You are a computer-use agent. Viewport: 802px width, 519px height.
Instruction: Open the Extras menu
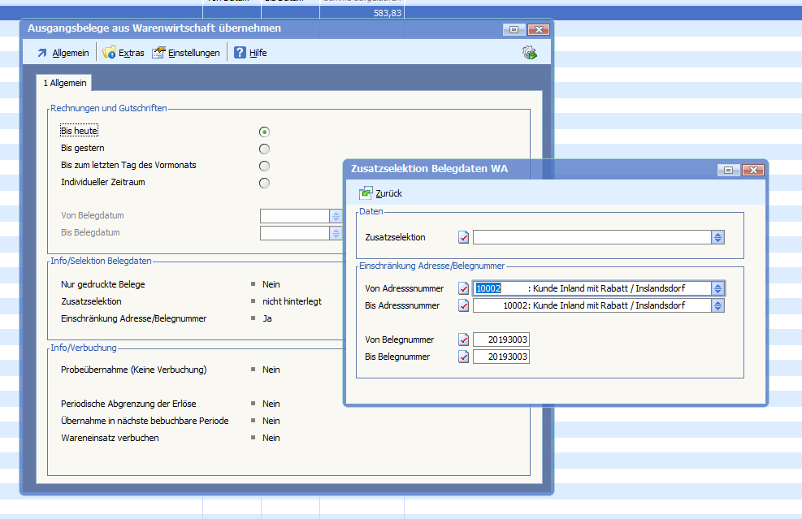(124, 53)
